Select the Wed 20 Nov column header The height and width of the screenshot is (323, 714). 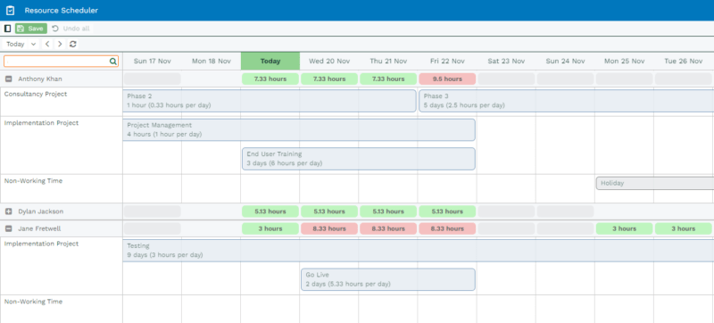(x=329, y=61)
